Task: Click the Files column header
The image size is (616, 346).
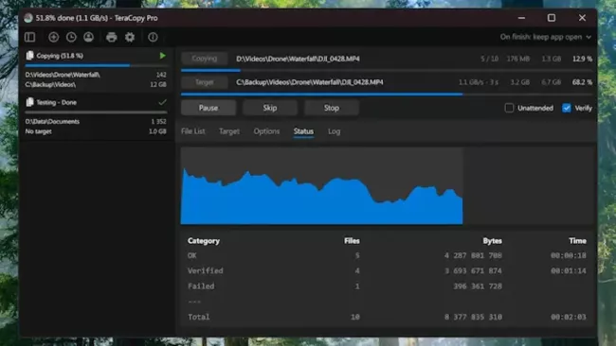Action: (352, 241)
